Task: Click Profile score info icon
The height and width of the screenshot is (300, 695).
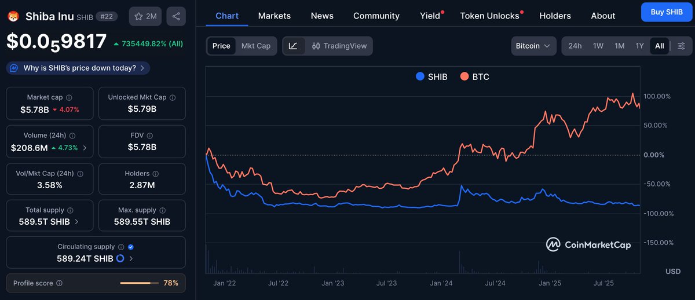Action: [x=60, y=284]
